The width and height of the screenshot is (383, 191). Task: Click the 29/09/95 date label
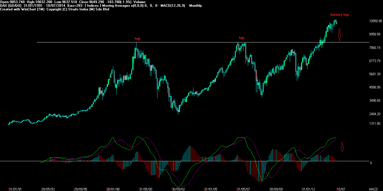click(x=81, y=189)
